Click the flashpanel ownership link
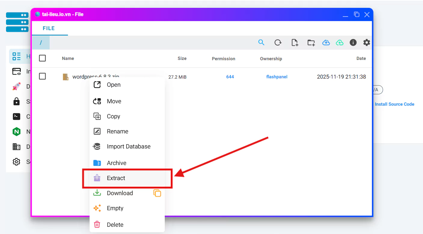423x234 pixels. [x=277, y=77]
